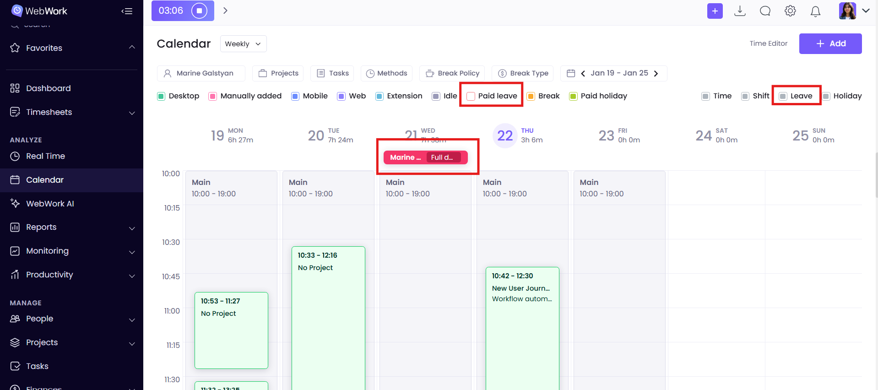This screenshot has width=878, height=390.
Task: Click the Add button
Action: click(830, 43)
